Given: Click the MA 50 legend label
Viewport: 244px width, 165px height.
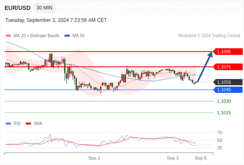Looking at the screenshot, I should (79, 36).
